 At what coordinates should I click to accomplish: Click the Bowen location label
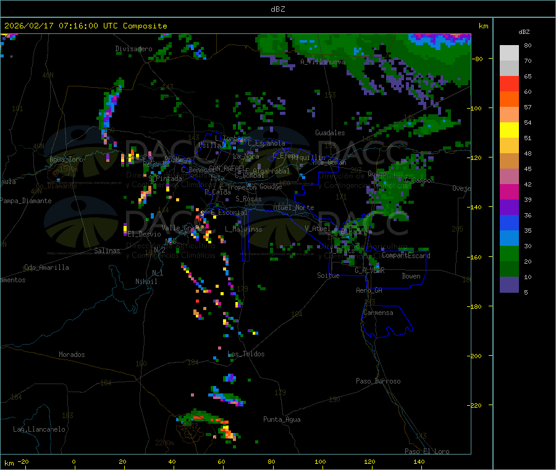point(411,276)
